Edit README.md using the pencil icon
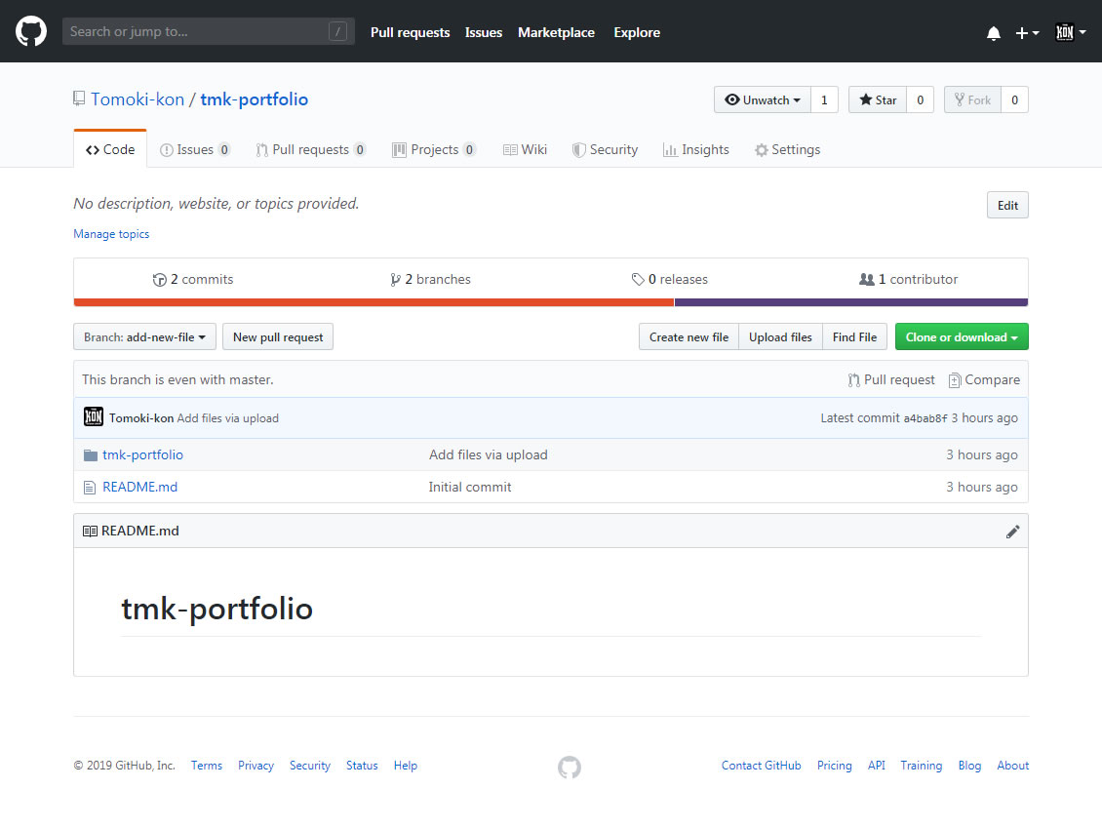 coord(1012,531)
